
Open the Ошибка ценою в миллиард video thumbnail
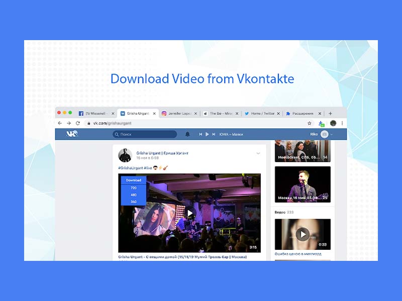coord(303,234)
